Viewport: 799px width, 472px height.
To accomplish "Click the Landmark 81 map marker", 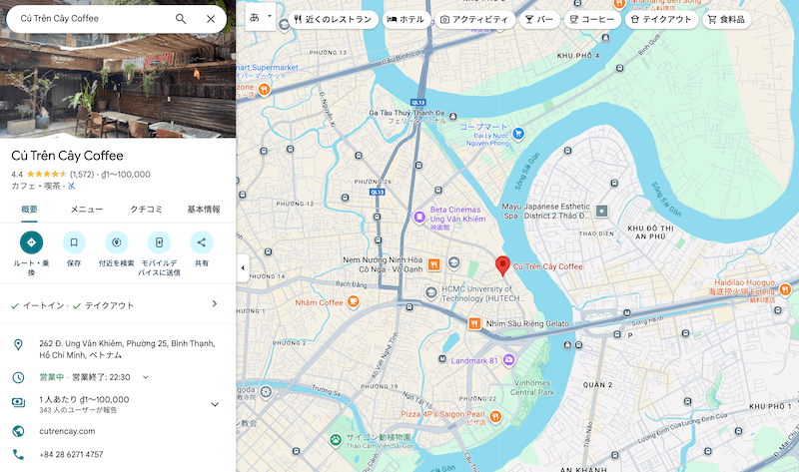I will (x=508, y=359).
